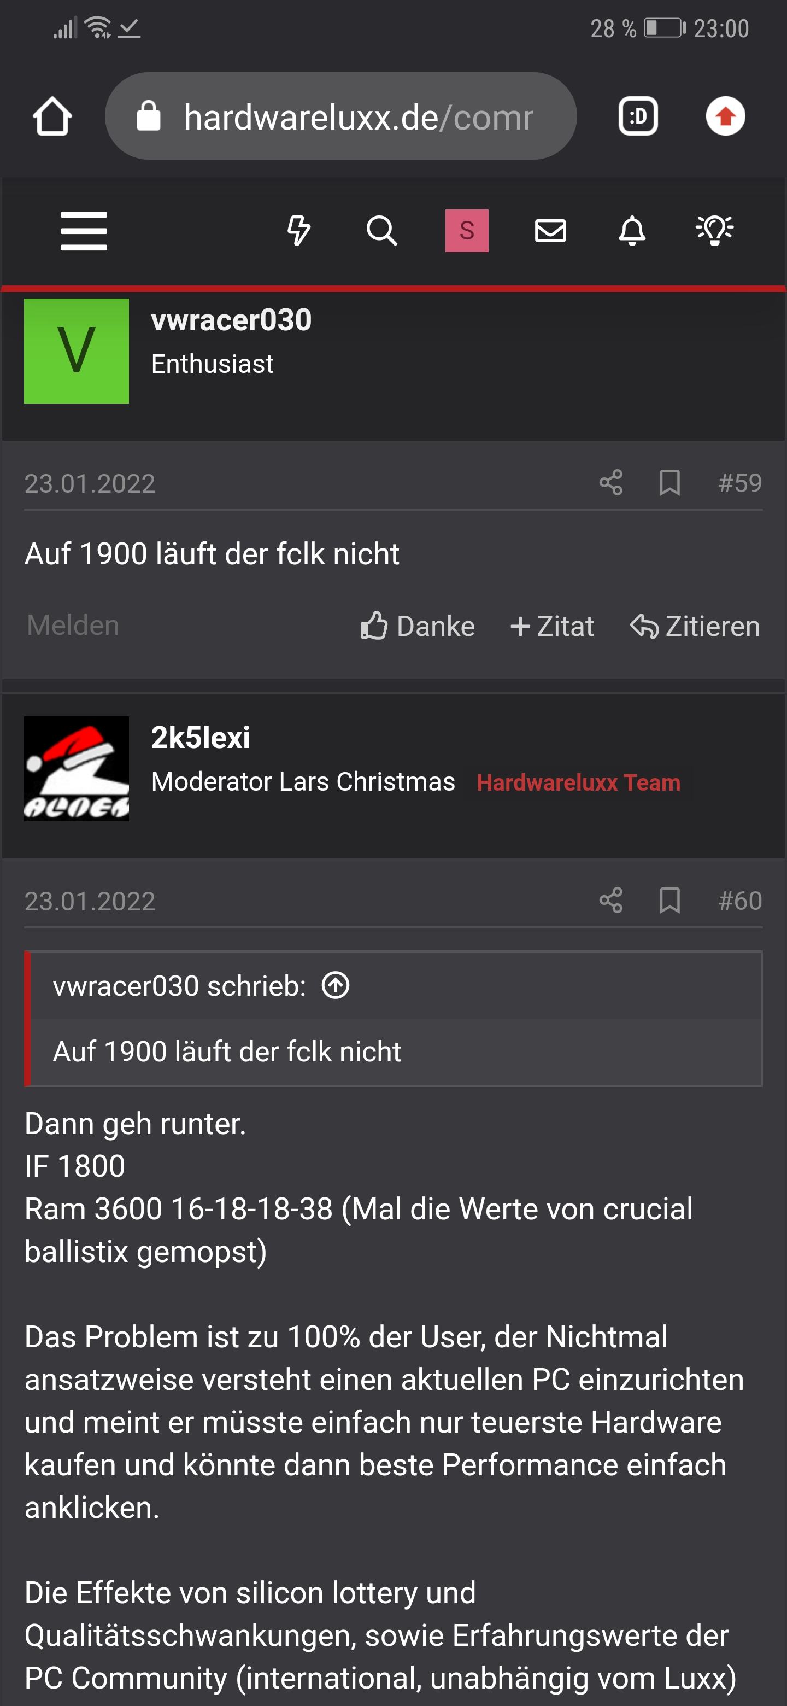
Task: Tap the hardwareluxx.de address bar
Action: click(x=340, y=116)
